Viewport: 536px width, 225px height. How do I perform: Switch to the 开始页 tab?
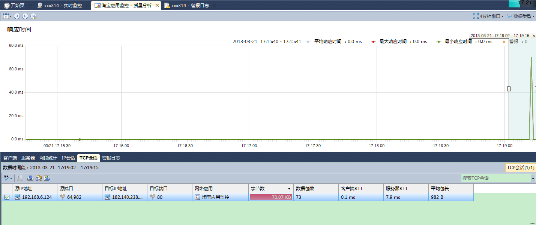(x=14, y=6)
